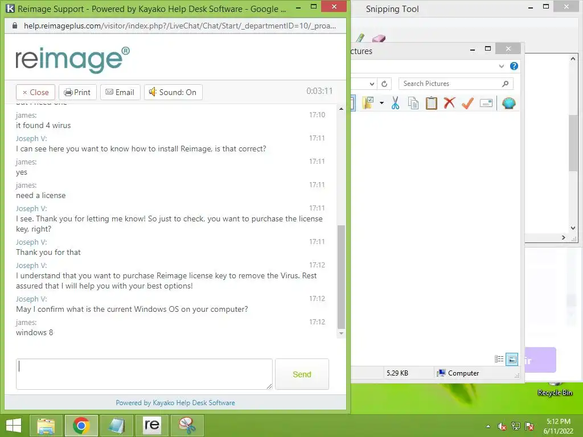Image resolution: width=583 pixels, height=437 pixels.
Task: Click the message 'it found 4 wirus'
Action: [43, 126]
